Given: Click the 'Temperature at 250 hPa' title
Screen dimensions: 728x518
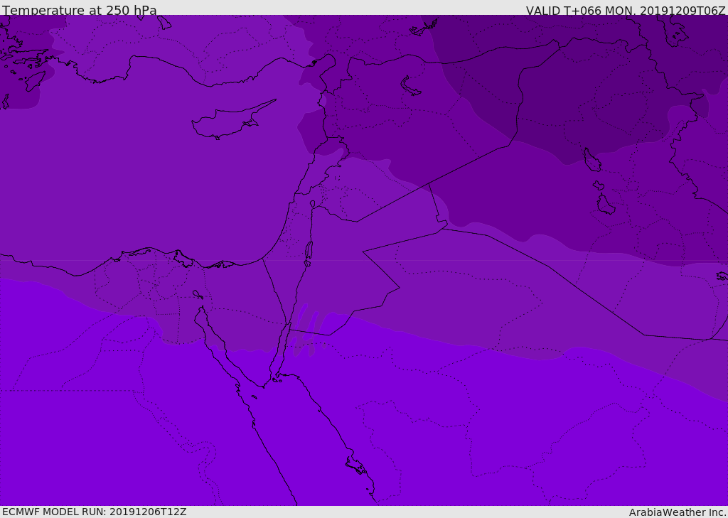Looking at the screenshot, I should coord(80,10).
